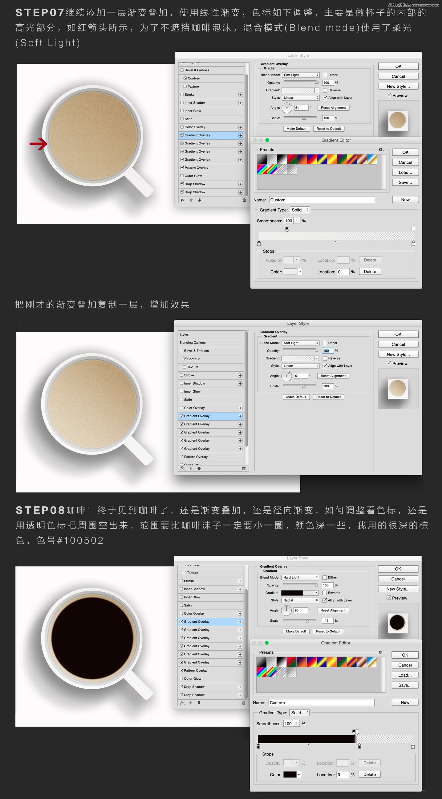The image size is (442, 799).
Task: Toggle Reverse checkbox in top Layer Style dialog
Action: 325,90
